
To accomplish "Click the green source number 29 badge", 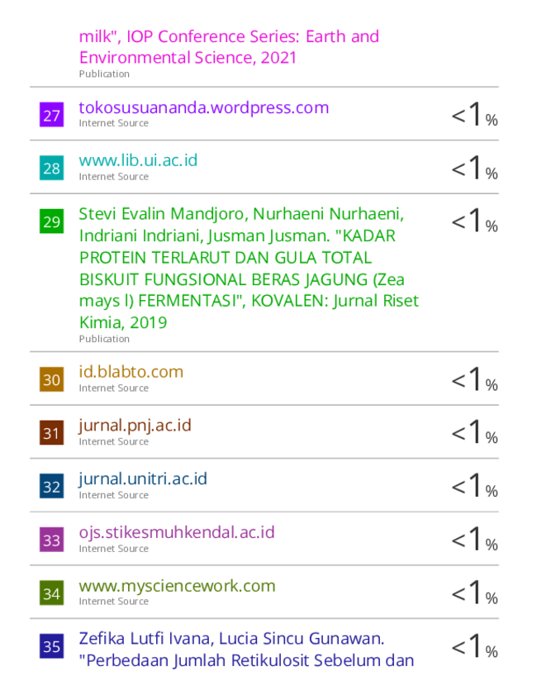I will (x=51, y=221).
